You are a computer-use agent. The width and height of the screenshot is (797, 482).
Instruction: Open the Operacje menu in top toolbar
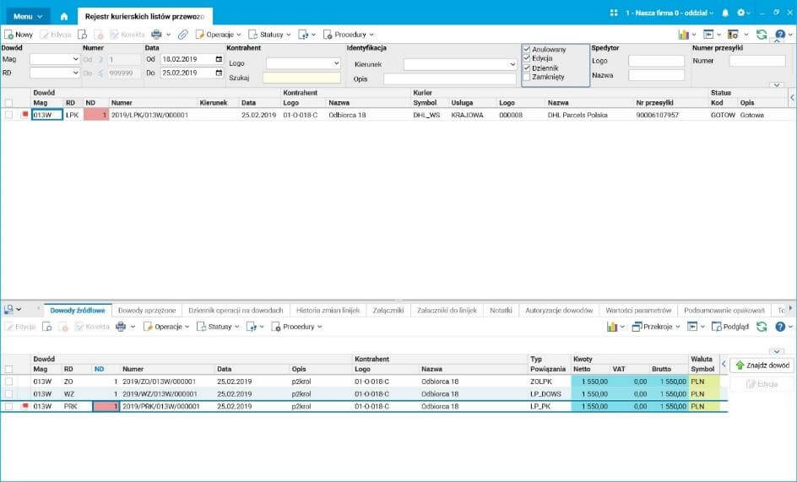point(218,35)
